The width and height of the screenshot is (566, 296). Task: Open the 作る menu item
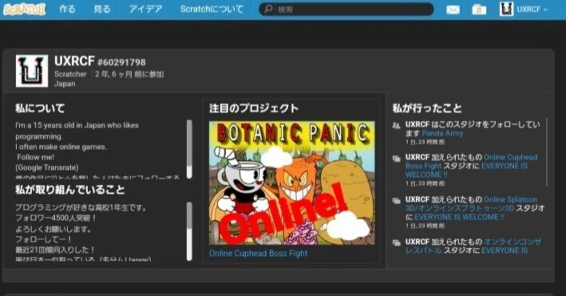click(67, 9)
